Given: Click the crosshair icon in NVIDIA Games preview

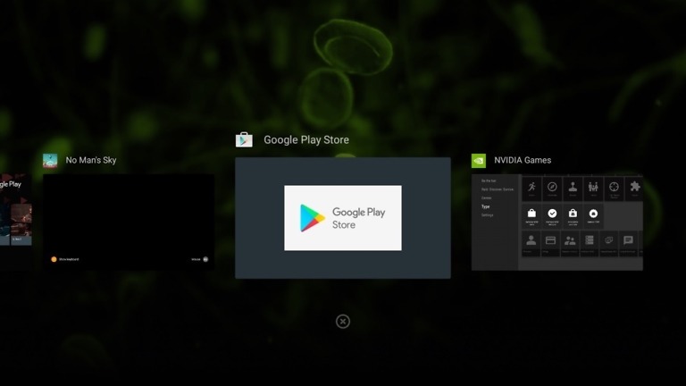Looking at the screenshot, I should coord(614,188).
